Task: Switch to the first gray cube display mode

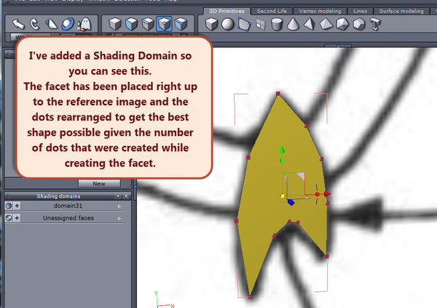Action: pyautogui.click(x=115, y=24)
